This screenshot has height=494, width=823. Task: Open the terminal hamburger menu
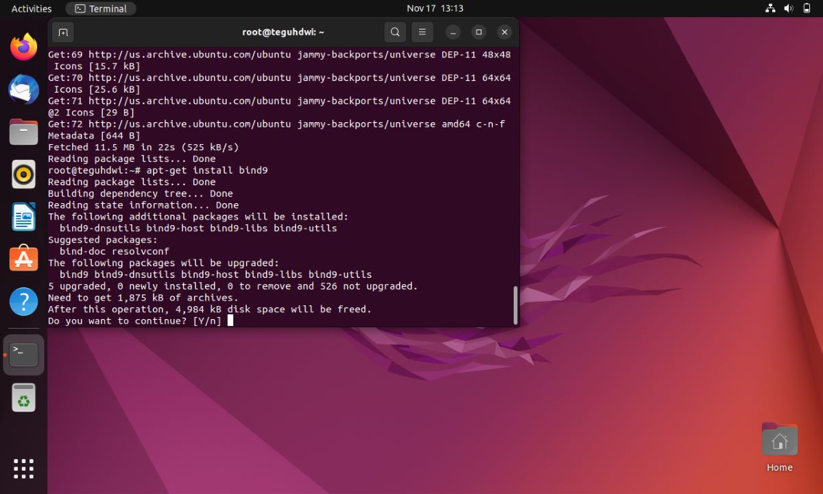pyautogui.click(x=422, y=32)
